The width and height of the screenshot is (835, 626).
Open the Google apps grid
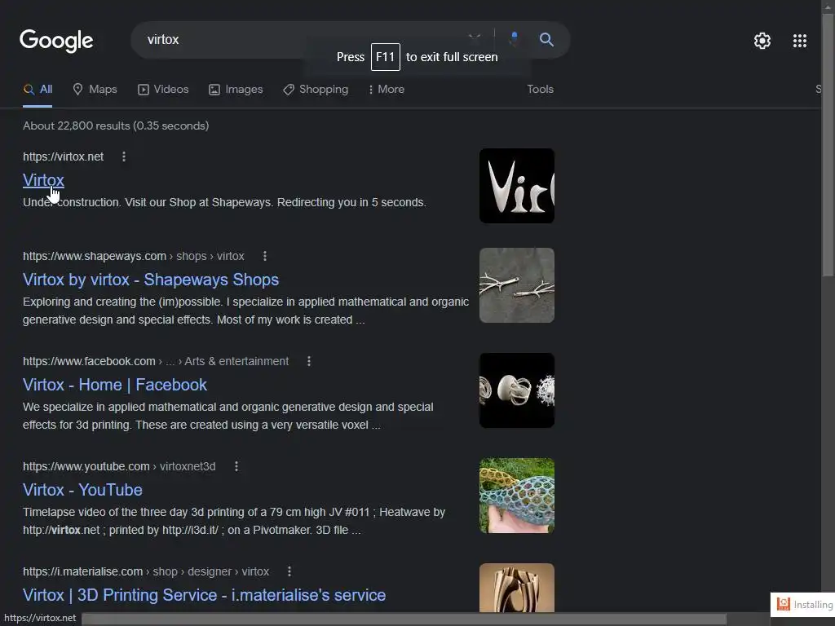pos(799,41)
